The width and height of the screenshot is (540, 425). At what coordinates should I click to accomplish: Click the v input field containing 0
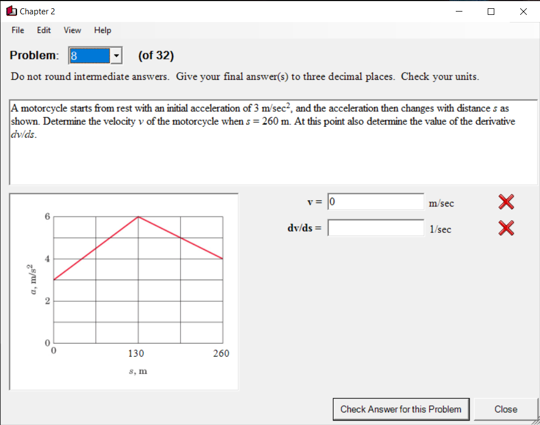tap(376, 201)
